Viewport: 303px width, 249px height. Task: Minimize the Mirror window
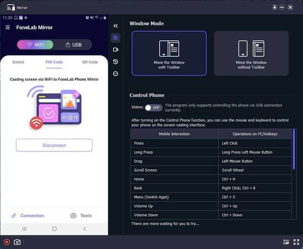(282, 8)
